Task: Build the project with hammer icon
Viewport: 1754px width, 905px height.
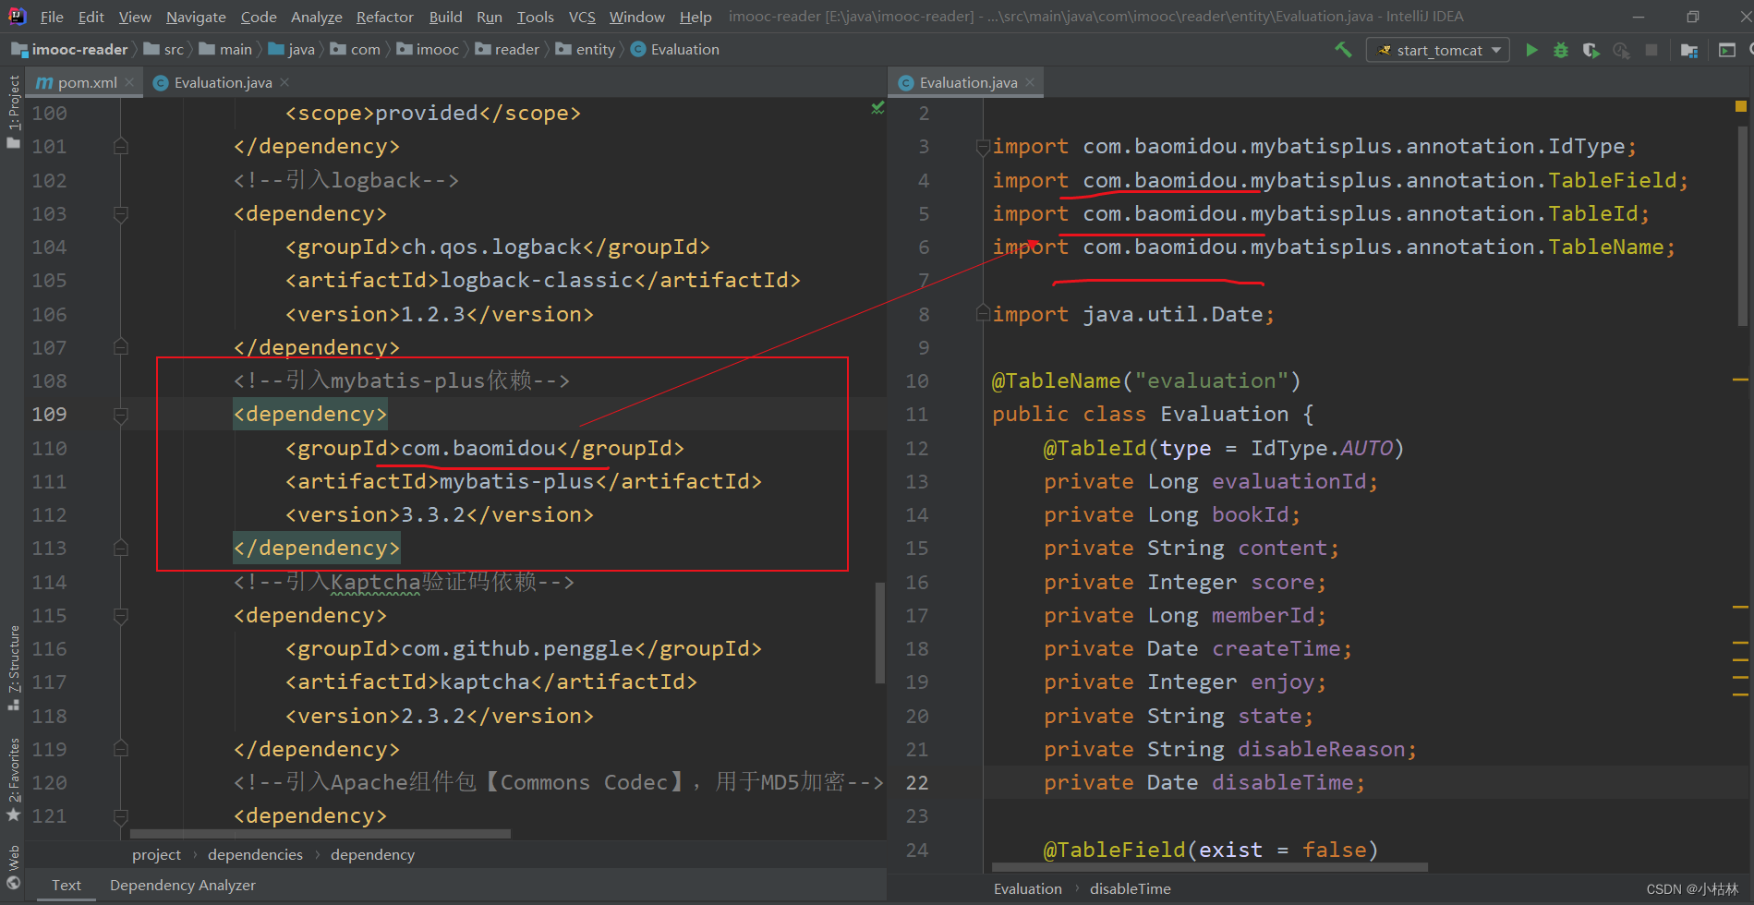Action: [x=1343, y=50]
